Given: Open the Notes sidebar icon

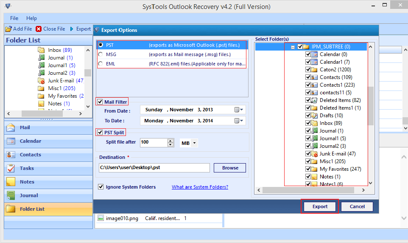Looking at the screenshot, I should (11, 182).
